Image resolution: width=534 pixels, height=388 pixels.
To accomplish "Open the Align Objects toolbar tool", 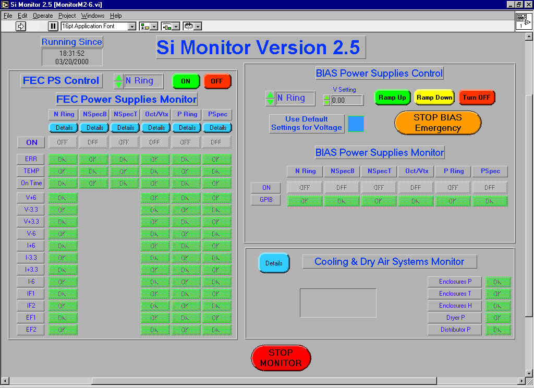I will 145,26.
